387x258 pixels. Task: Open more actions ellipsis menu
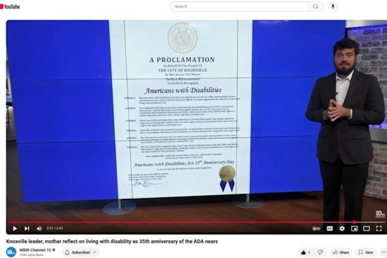(383, 252)
